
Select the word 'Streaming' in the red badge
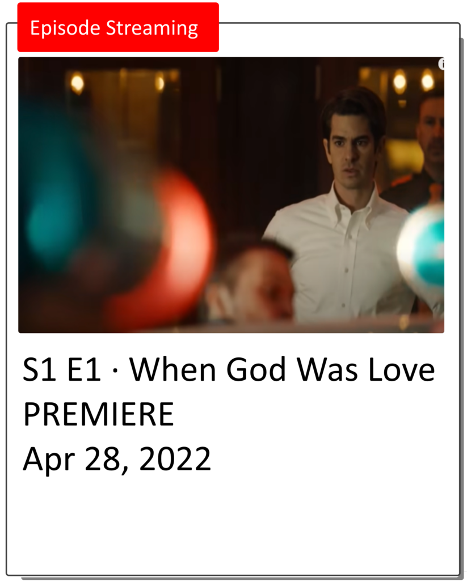tap(152, 28)
